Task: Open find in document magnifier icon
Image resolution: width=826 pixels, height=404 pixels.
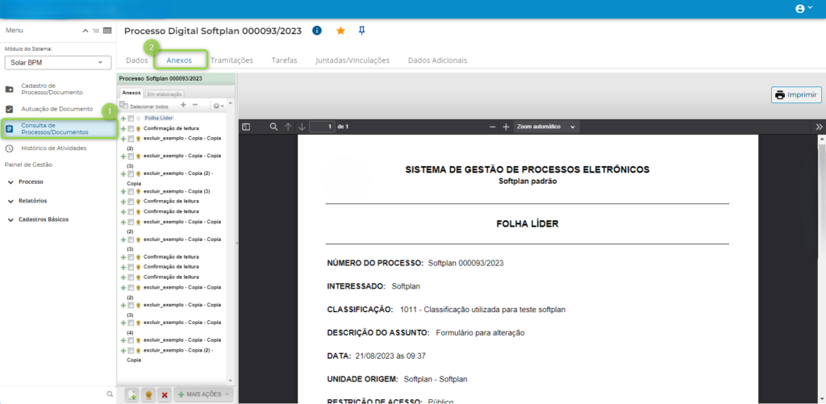Action: pyautogui.click(x=273, y=127)
